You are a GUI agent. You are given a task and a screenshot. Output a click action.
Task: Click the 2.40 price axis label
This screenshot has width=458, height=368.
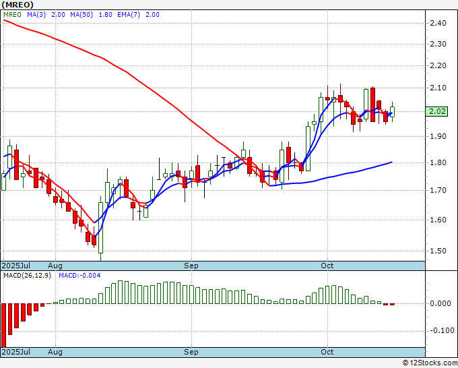(438, 23)
